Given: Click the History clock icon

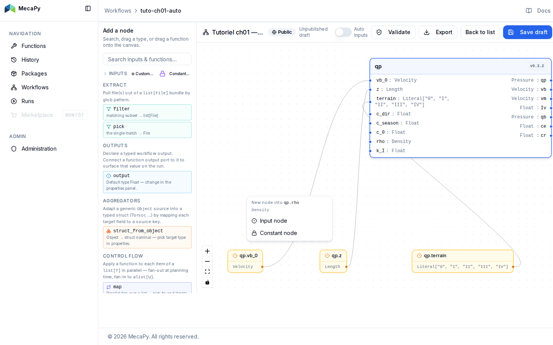Looking at the screenshot, I should (14, 60).
